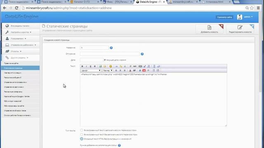Click the date input field

[x=92, y=60]
